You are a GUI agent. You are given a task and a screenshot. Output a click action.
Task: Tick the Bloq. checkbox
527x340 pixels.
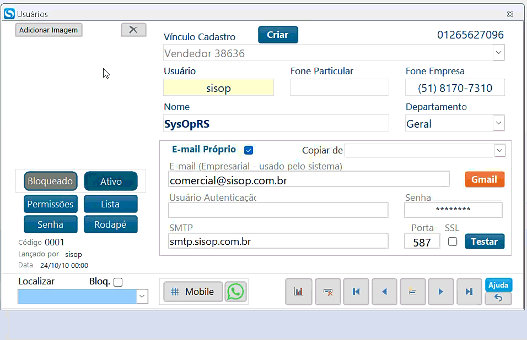(118, 282)
